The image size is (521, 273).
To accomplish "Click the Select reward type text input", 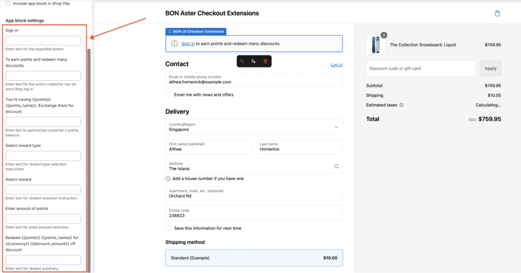I will coord(43,156).
